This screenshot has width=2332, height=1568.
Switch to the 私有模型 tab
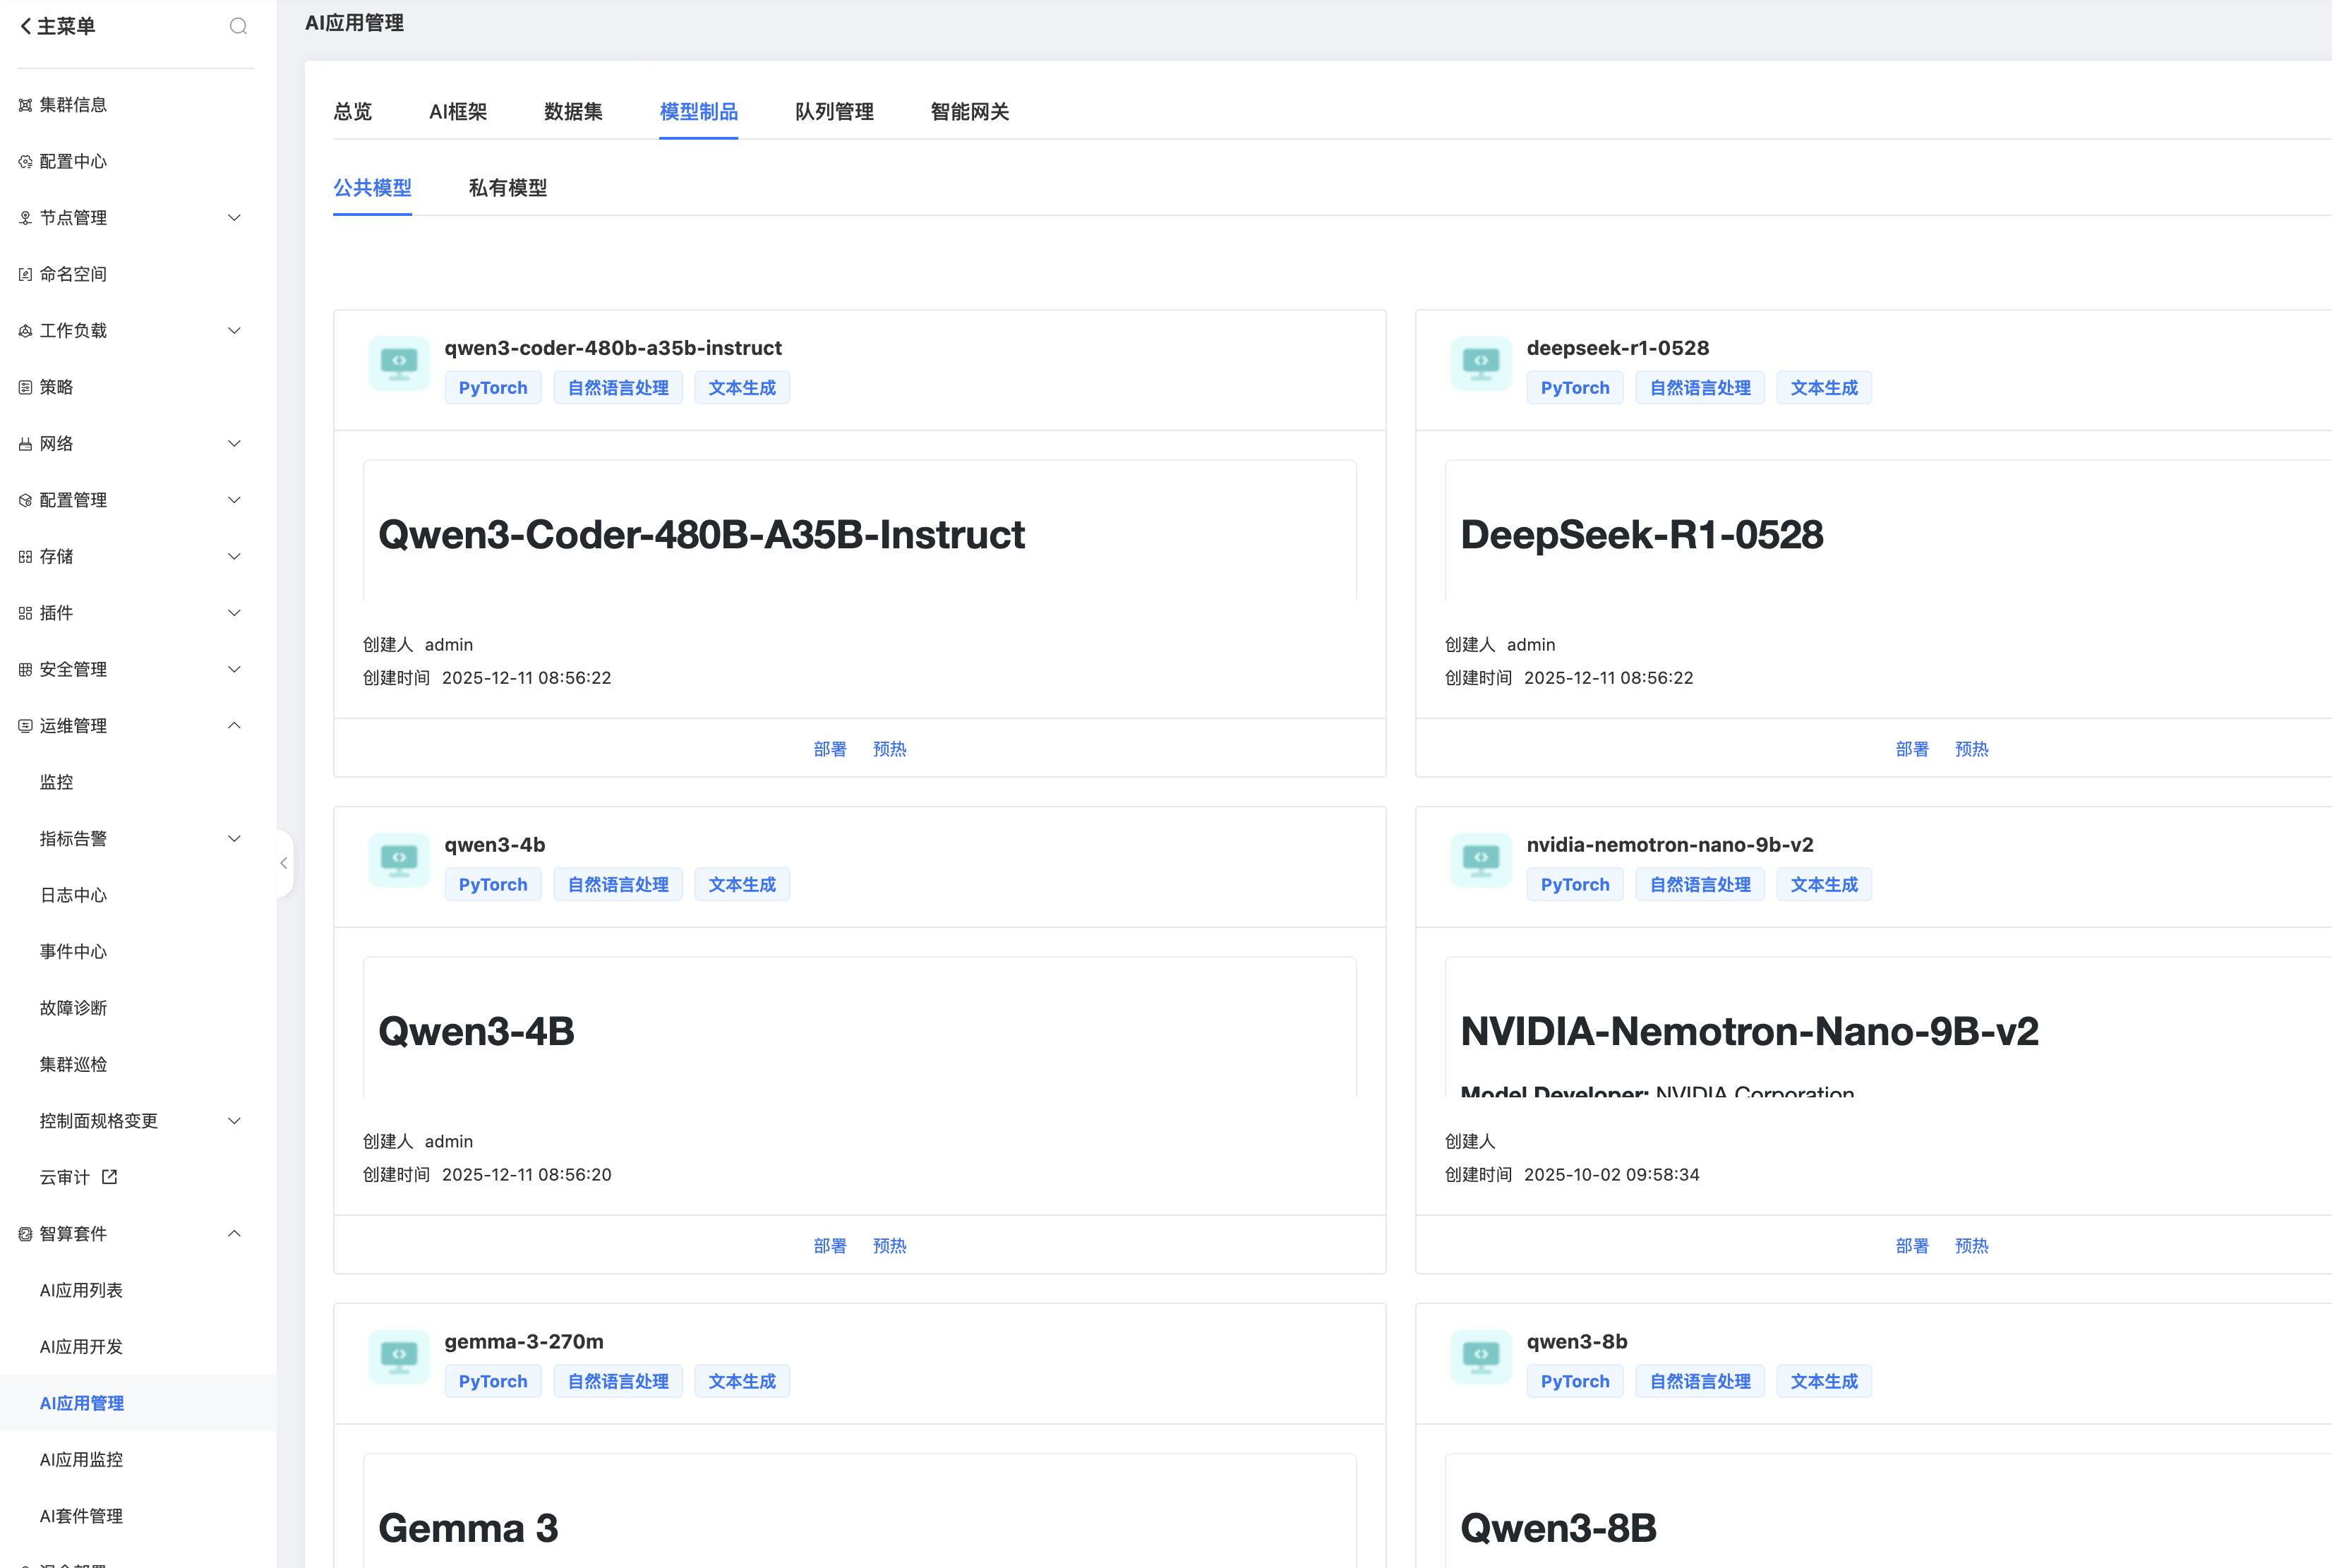[x=508, y=188]
